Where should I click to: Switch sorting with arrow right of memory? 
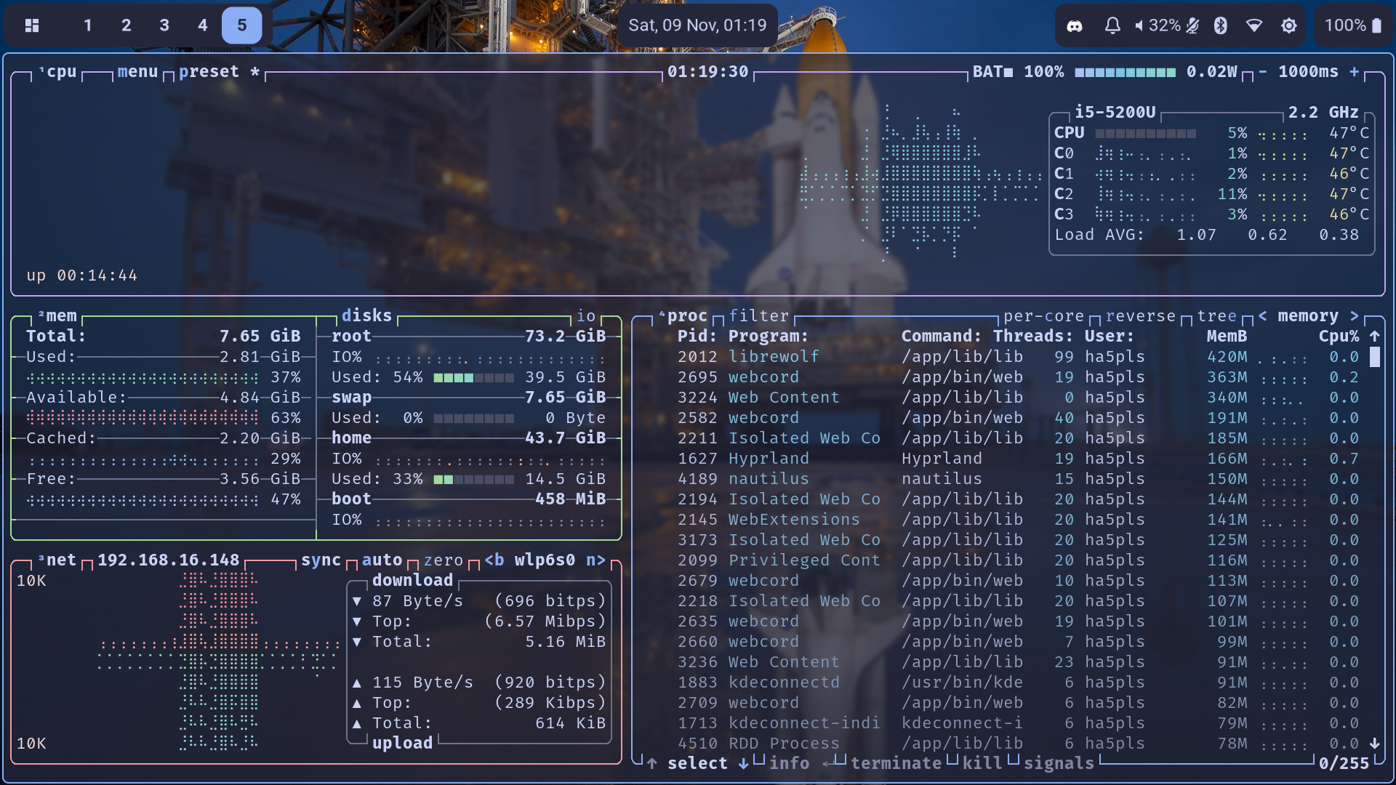coord(1354,316)
